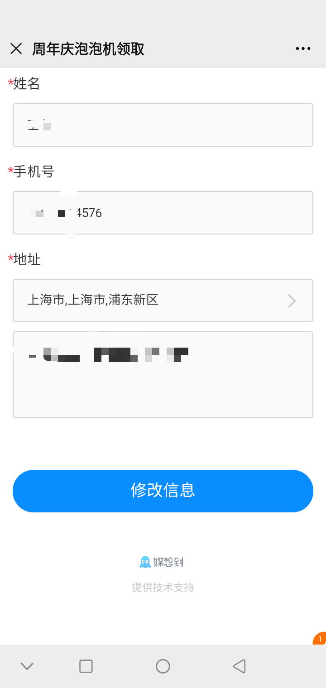Viewport: 326px width, 688px height.
Task: Tap the blue 媒想到 ghost mascot icon
Action: (x=145, y=562)
